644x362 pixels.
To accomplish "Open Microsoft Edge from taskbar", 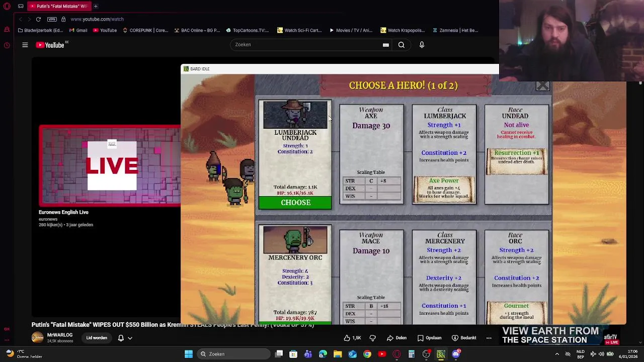I will [323, 354].
